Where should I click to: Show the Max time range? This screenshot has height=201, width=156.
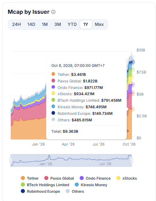coord(99,24)
